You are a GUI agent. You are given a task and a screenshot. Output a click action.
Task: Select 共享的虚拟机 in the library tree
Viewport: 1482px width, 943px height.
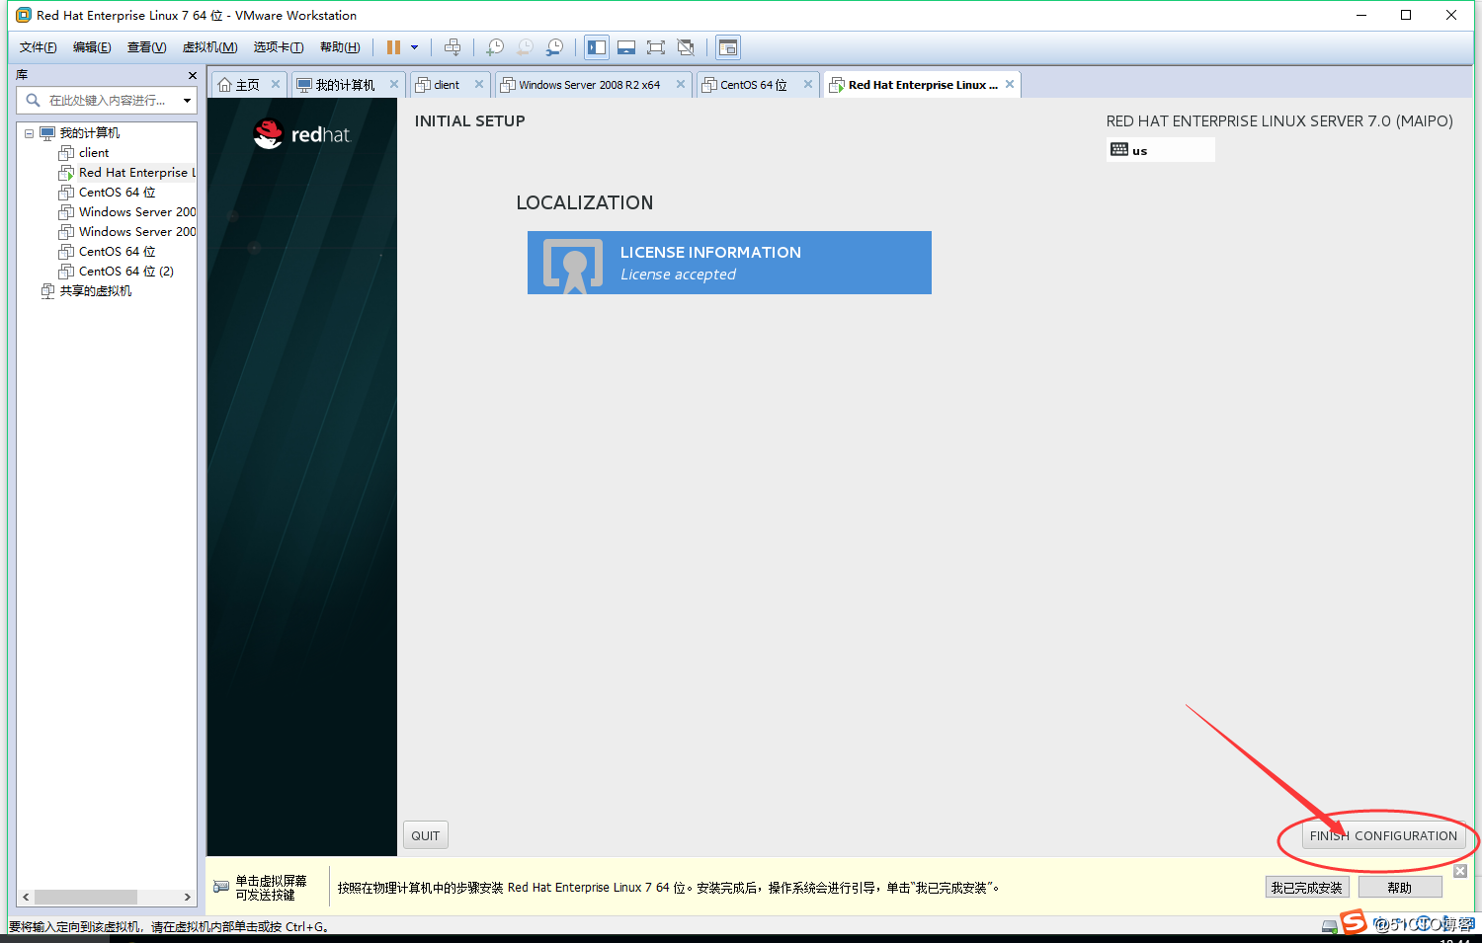pos(95,291)
